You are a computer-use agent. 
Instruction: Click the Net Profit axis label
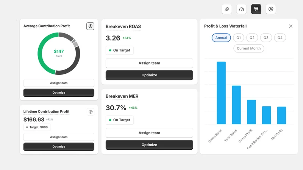(x=277, y=134)
